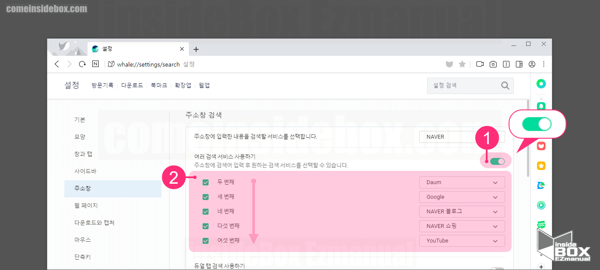The height and width of the screenshot is (270, 600).
Task: Open the Webtoon sidebar icon
Action: 541,224
